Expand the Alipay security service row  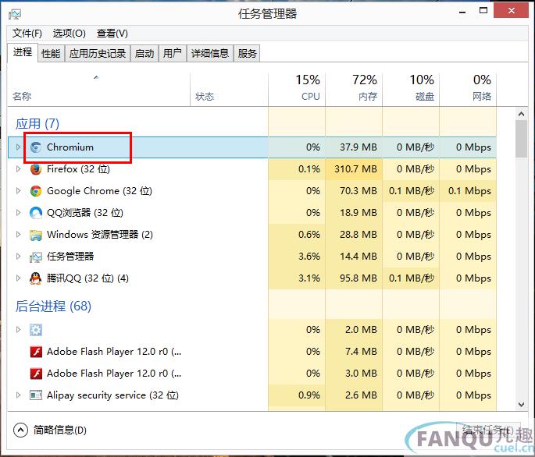(x=19, y=395)
